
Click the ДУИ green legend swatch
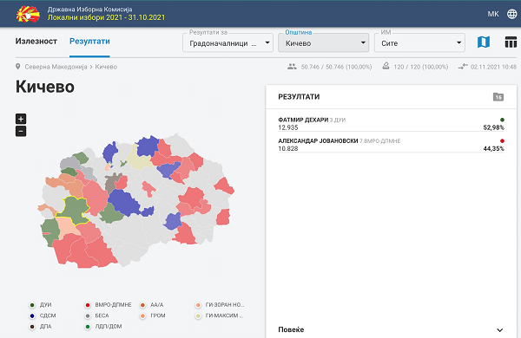[32, 305]
